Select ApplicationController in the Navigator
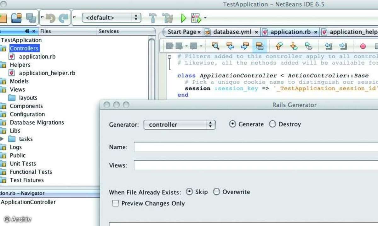This screenshot has width=378, height=226. click(x=28, y=202)
